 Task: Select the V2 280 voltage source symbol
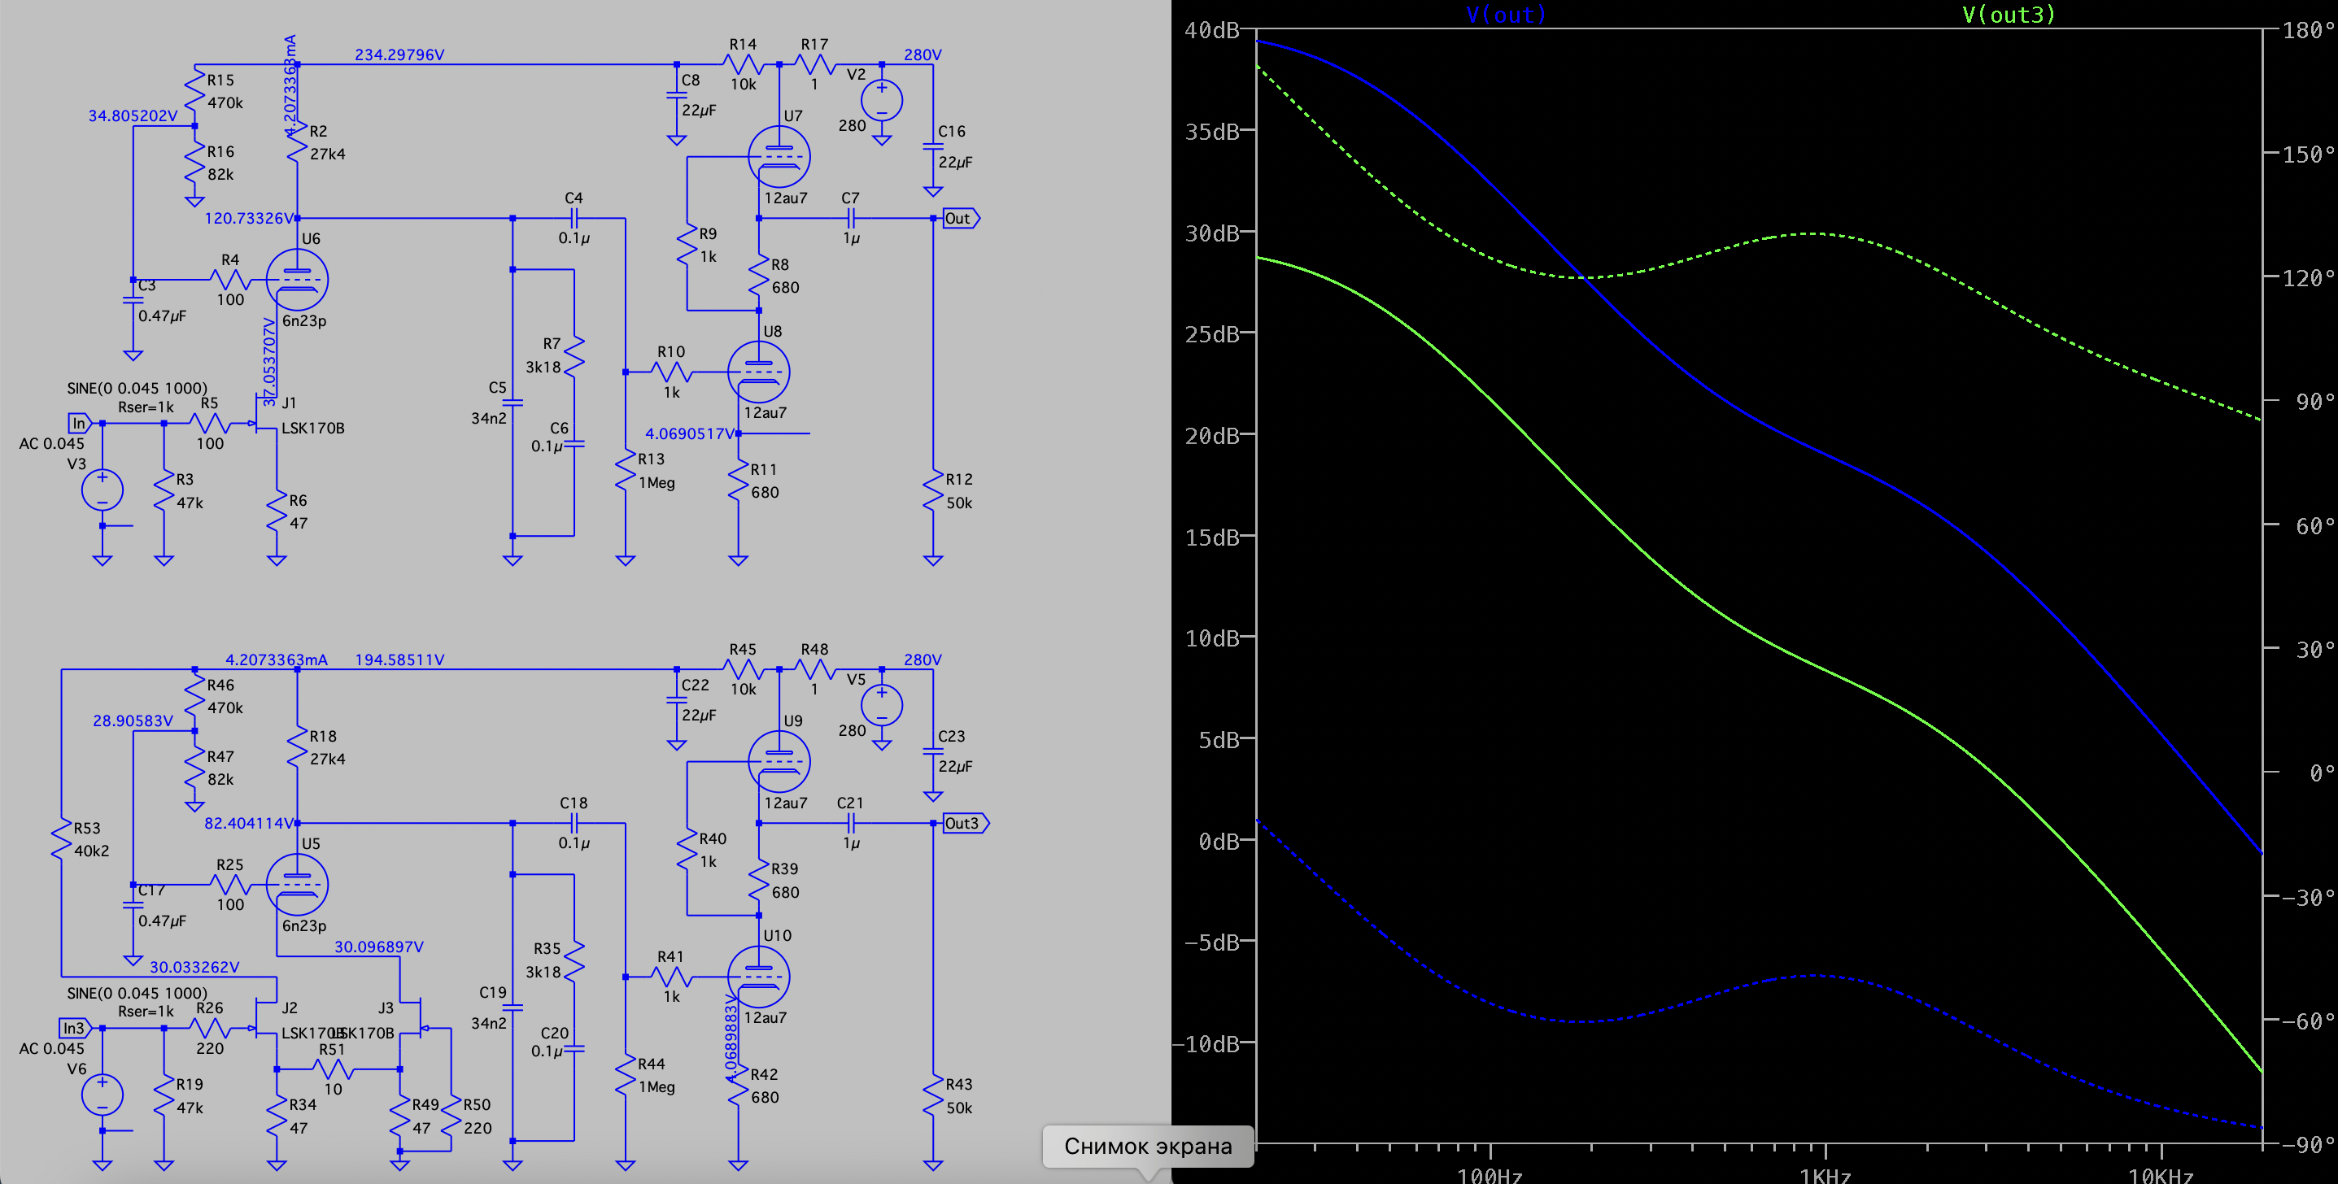point(881,100)
